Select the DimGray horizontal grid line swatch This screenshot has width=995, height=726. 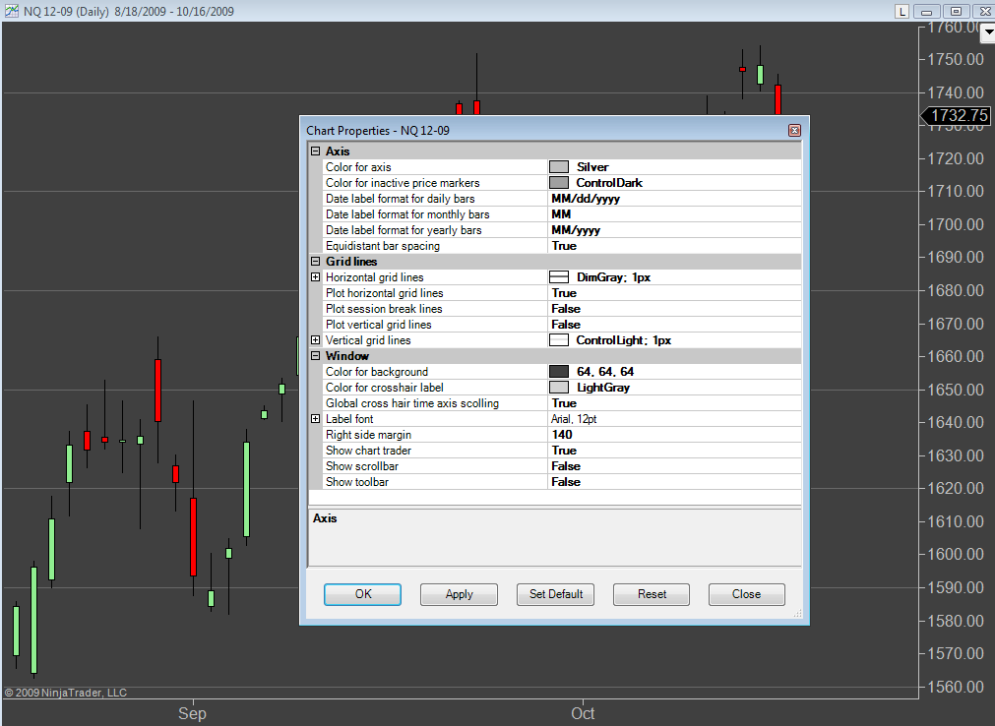tap(558, 277)
